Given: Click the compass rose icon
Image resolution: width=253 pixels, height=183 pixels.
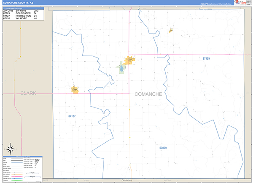Looking at the screenshot, I should tap(11, 149).
